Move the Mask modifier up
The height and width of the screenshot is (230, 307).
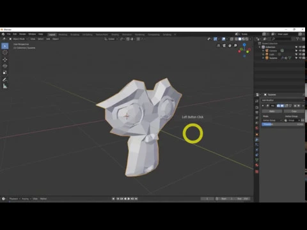(x=295, y=105)
